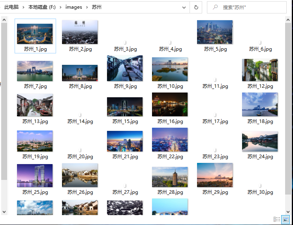This screenshot has height=225, width=293.
Task: Select the 苏州_24.jpg thumbnail
Action: point(260,141)
